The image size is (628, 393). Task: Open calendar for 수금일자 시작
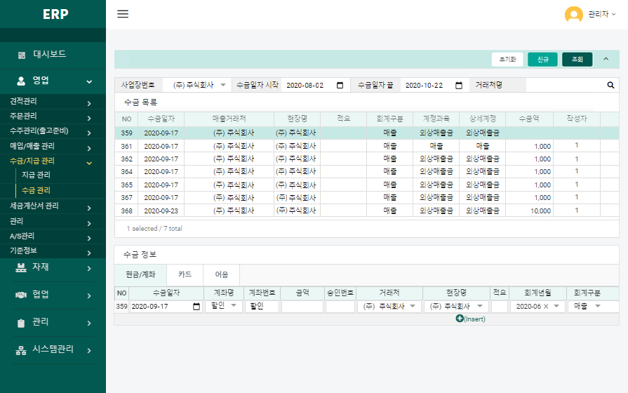(340, 86)
